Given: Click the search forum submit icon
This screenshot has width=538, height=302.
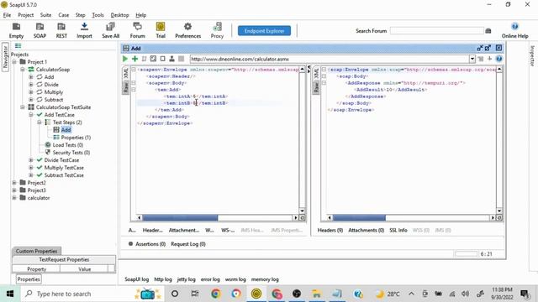Looking at the screenshot, I should [x=488, y=31].
